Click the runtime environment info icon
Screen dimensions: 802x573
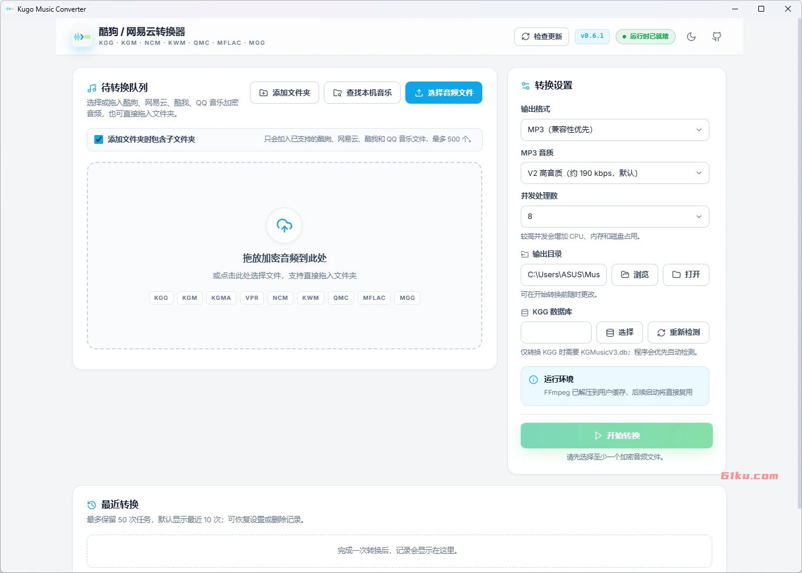point(534,380)
